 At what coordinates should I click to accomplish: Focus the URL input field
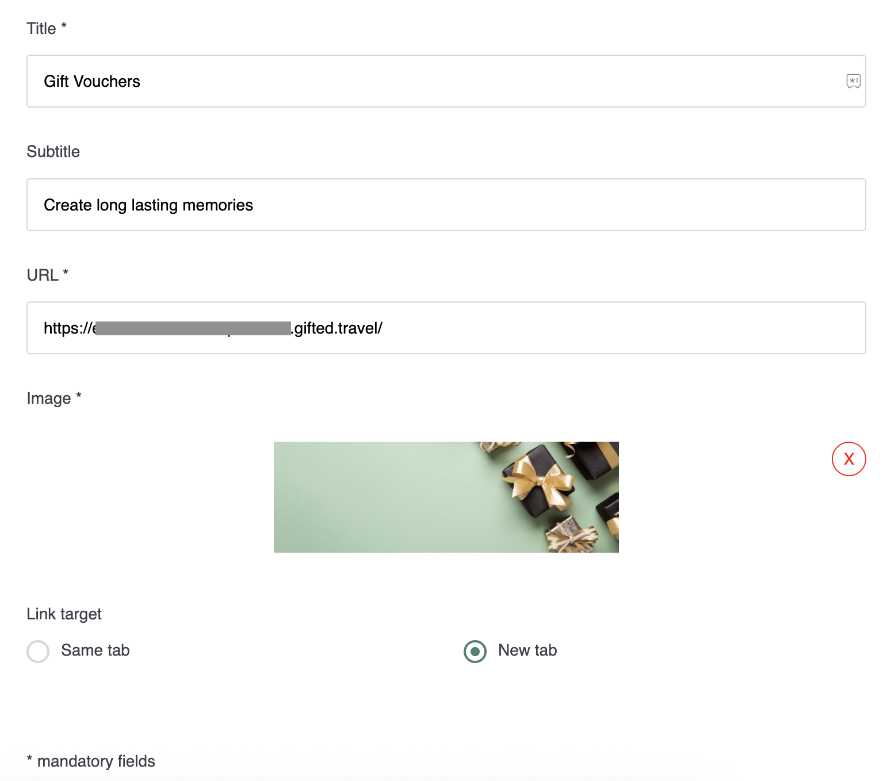click(446, 328)
